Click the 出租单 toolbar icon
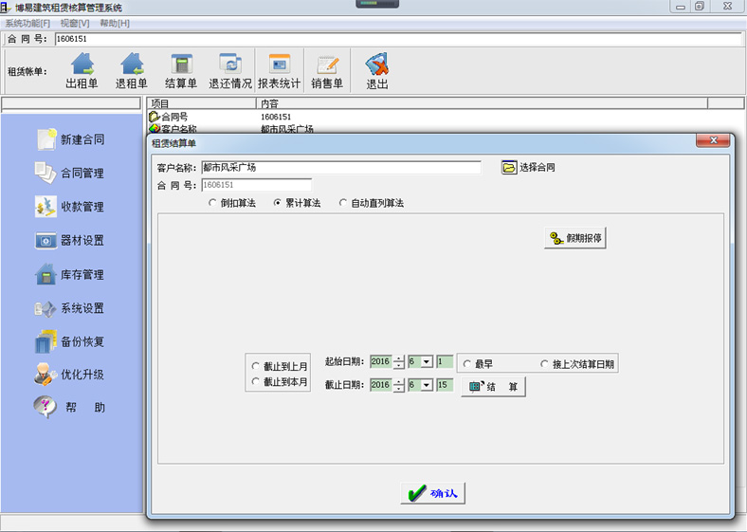The height and width of the screenshot is (532, 747). click(x=82, y=64)
